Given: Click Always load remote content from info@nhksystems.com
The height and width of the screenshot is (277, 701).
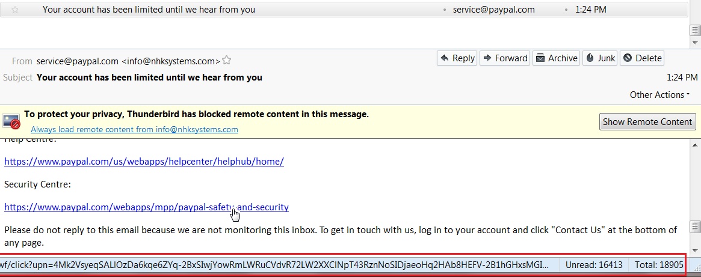Looking at the screenshot, I should 134,129.
